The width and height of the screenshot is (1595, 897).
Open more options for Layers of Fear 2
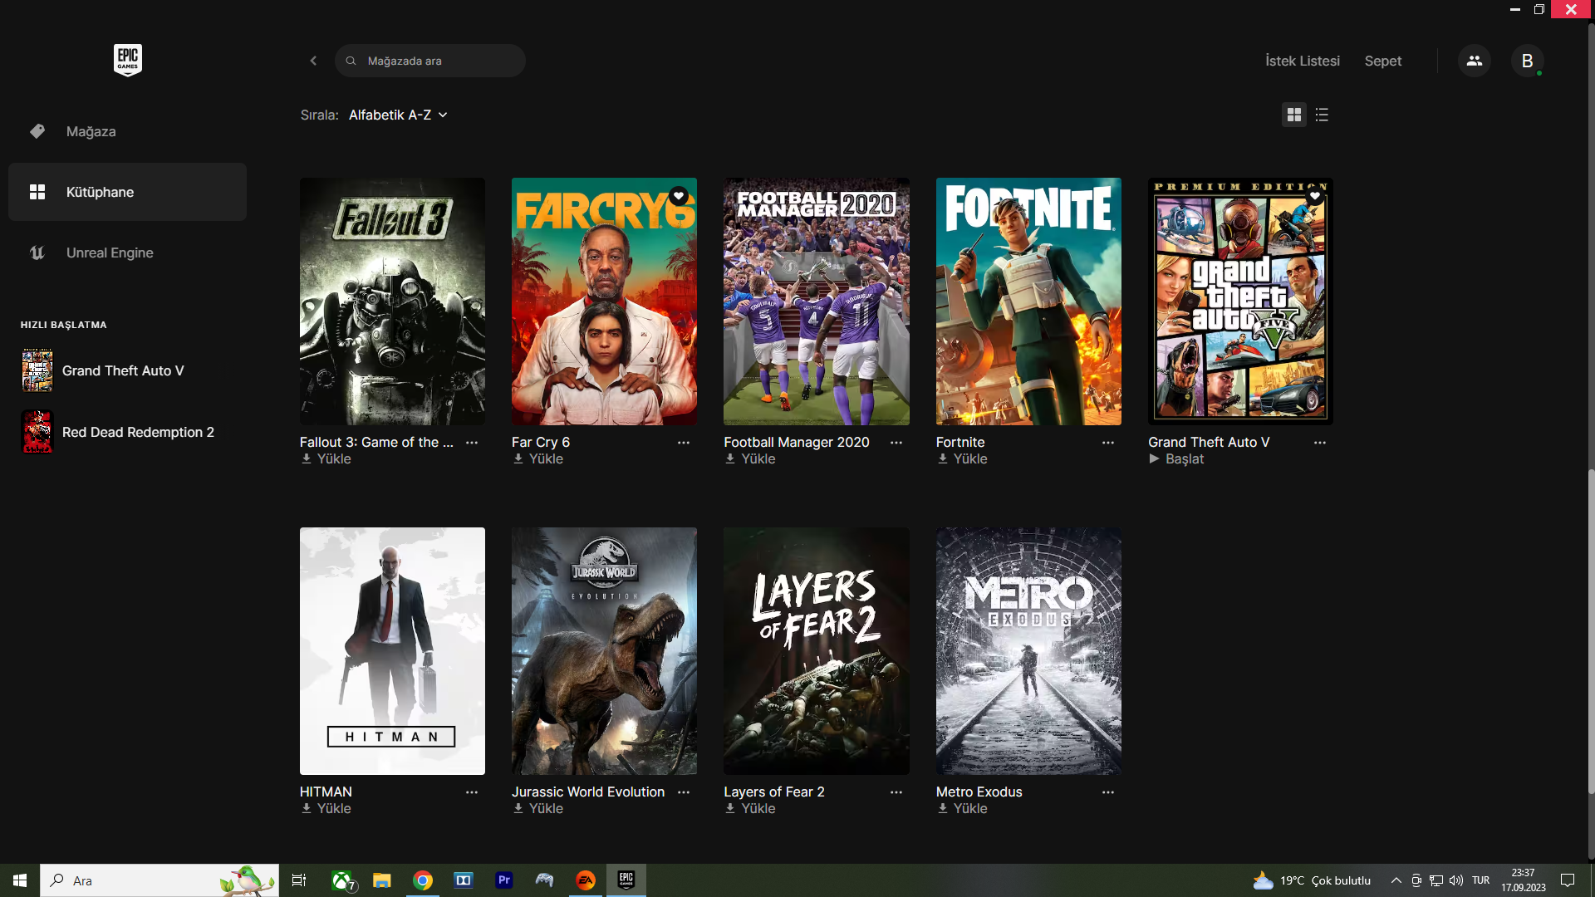click(x=896, y=792)
